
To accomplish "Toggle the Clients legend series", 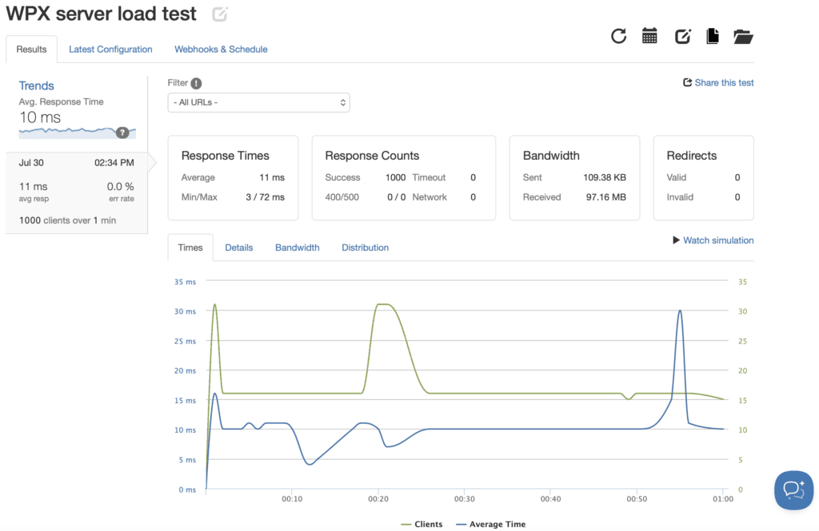I will [x=421, y=525].
